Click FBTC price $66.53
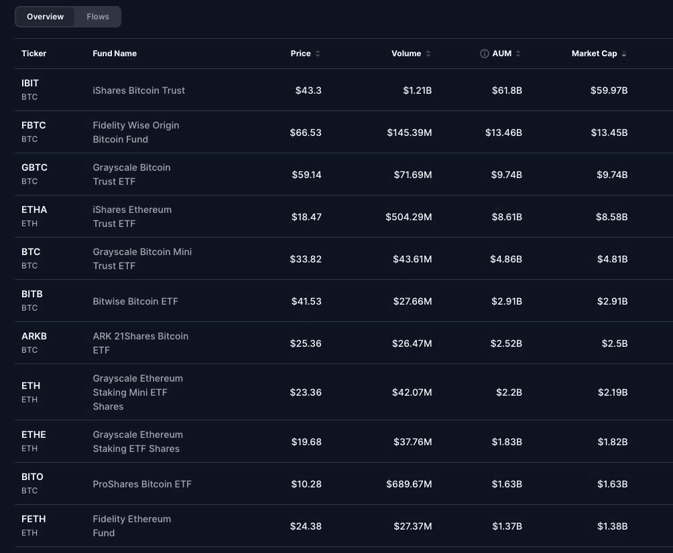The height and width of the screenshot is (553, 673). pyautogui.click(x=306, y=133)
